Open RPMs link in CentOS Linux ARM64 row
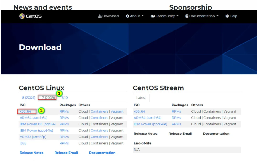This screenshot has width=258, height=163. tap(64, 118)
